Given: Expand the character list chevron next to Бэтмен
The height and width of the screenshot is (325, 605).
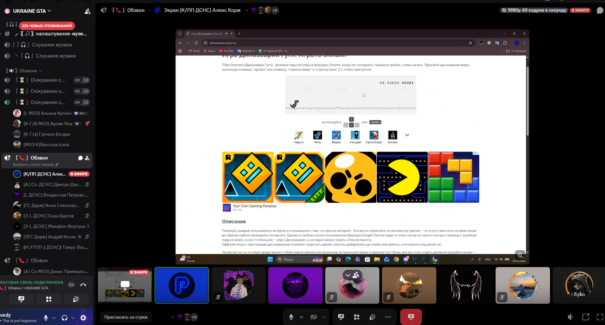Looking at the screenshot, I should [x=407, y=135].
